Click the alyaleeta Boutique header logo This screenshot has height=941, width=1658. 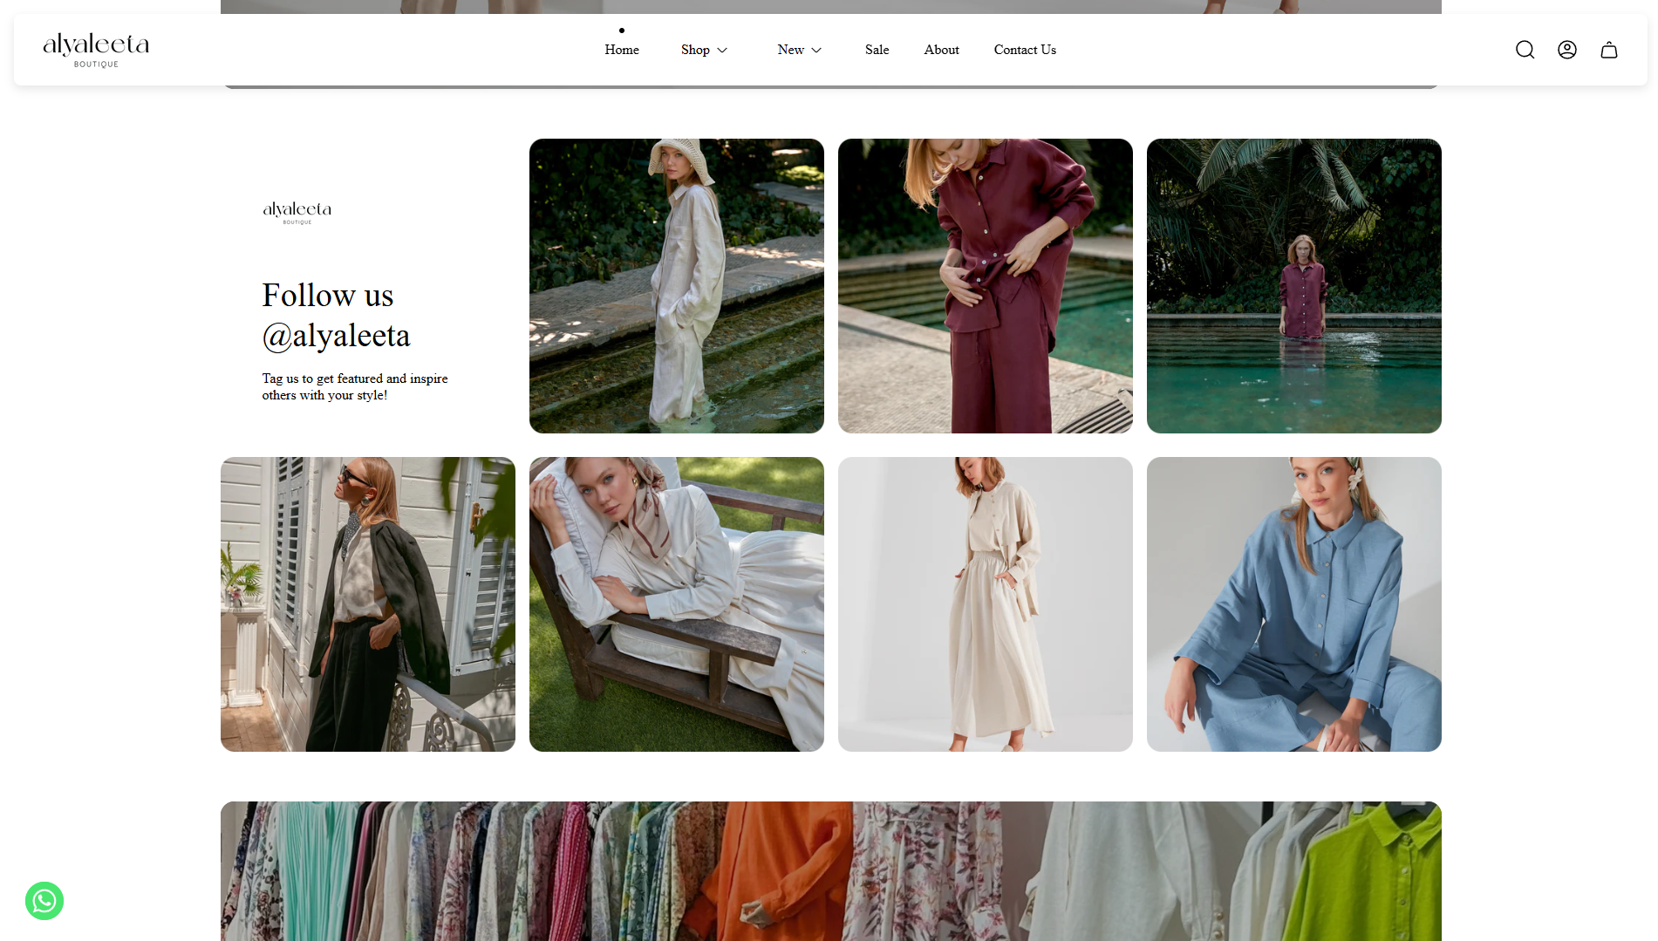(96, 50)
